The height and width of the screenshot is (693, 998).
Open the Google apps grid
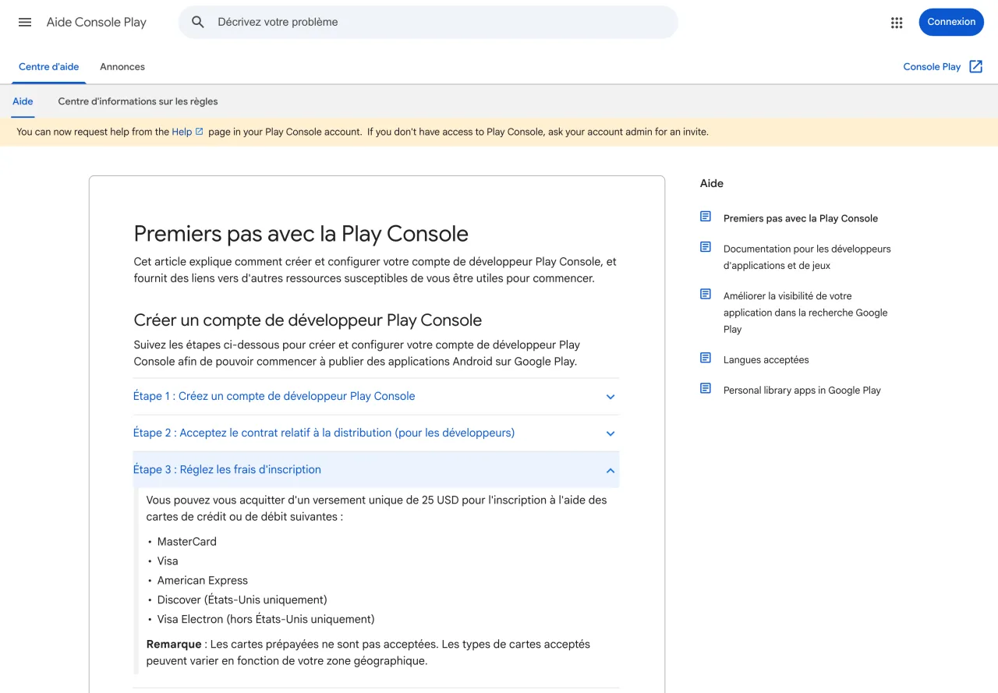click(897, 23)
